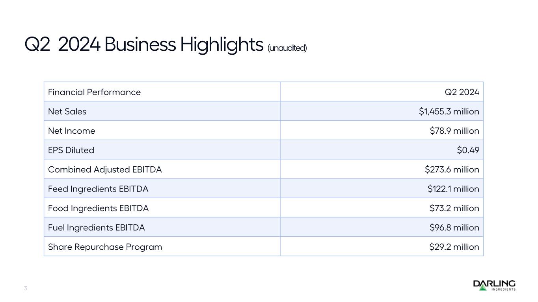Click the slide title Q2 2024 Business Highlights
This screenshot has height=302, width=538.
tap(143, 45)
